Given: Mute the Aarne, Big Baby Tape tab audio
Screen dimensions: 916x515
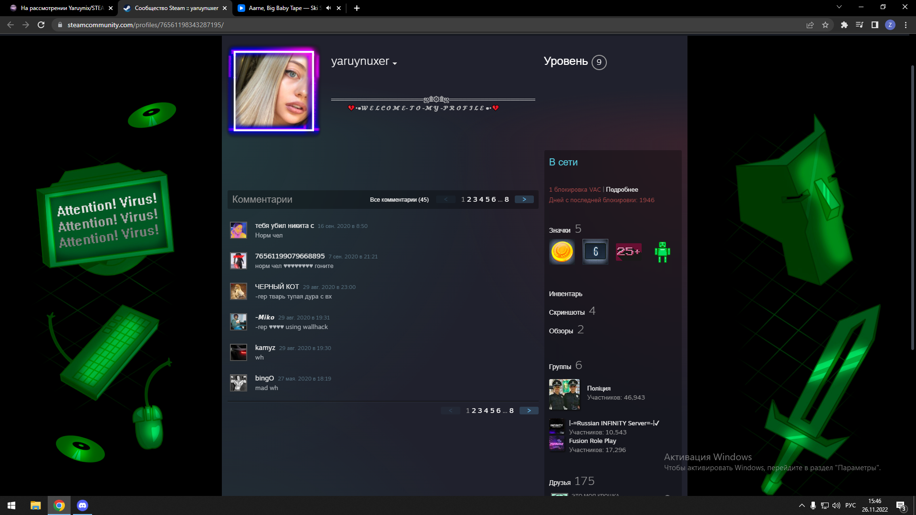Looking at the screenshot, I should 328,8.
